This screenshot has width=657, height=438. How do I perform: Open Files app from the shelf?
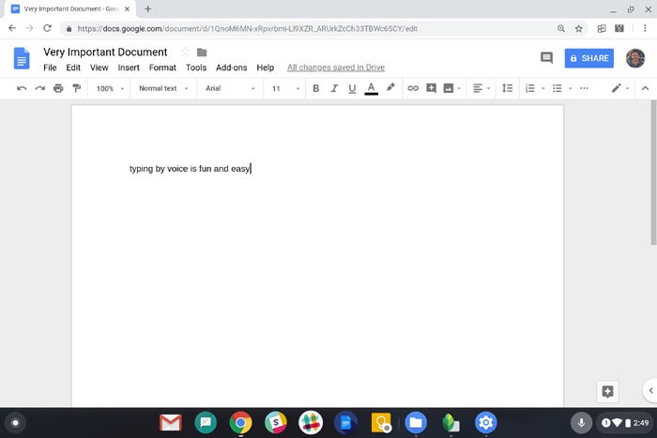click(x=416, y=423)
